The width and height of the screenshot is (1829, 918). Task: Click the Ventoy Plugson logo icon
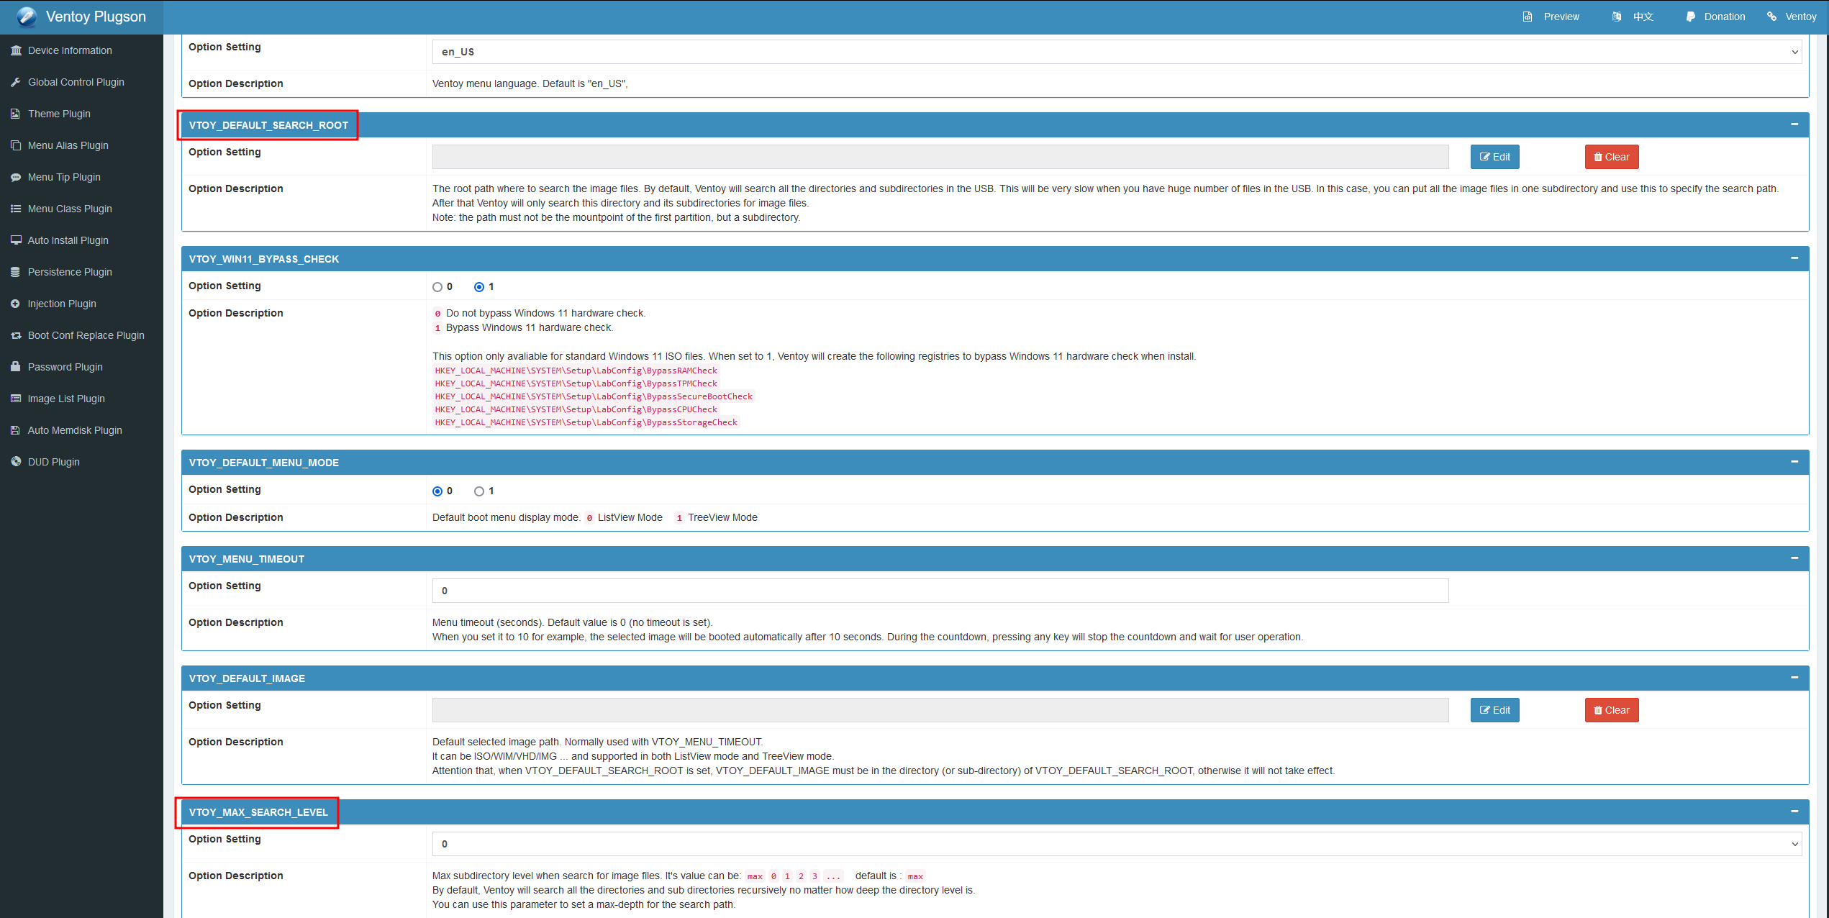click(27, 17)
